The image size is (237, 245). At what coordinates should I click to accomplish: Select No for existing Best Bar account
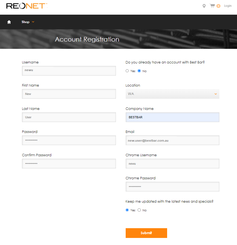pos(139,71)
